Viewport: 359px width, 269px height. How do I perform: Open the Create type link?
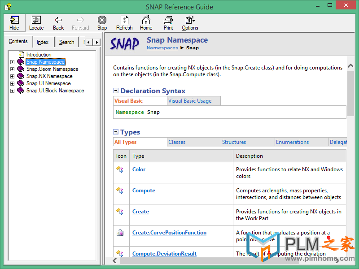(x=140, y=212)
